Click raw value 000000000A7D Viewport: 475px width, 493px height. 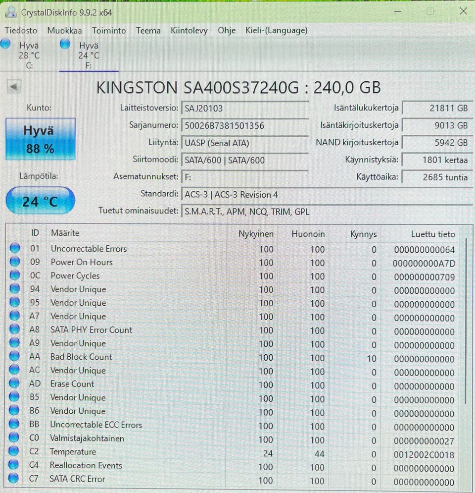(x=424, y=264)
